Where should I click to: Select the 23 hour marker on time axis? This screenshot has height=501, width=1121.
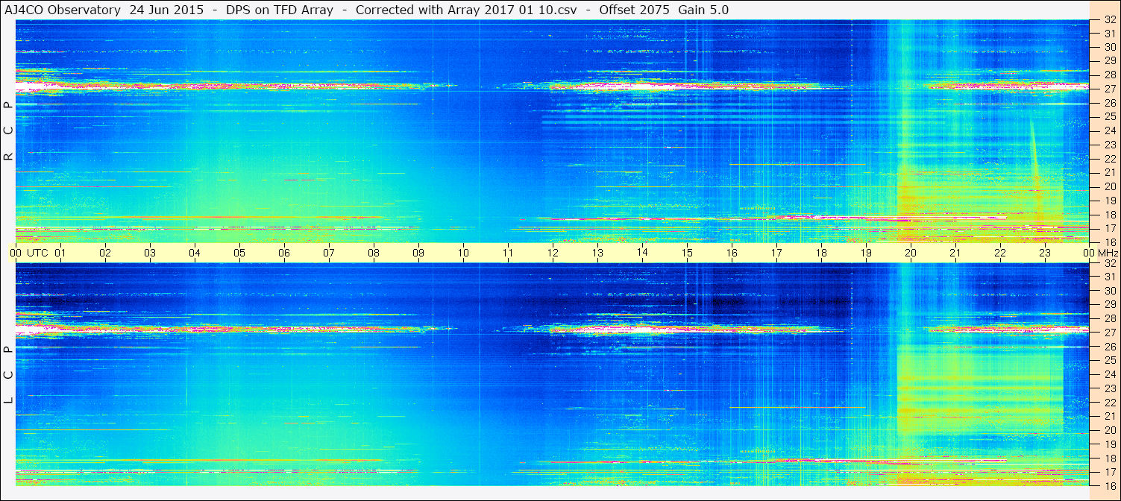(1045, 253)
